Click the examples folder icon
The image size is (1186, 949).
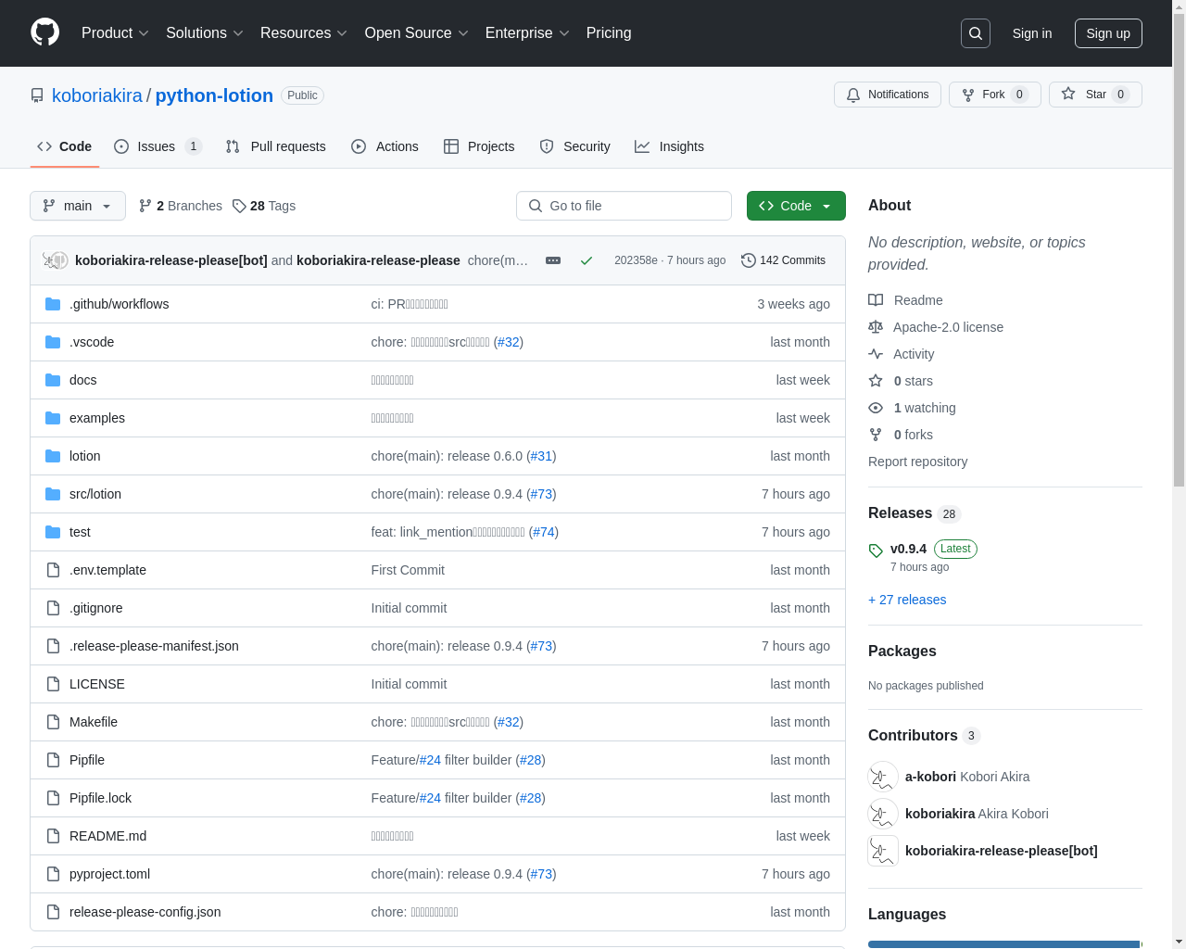pyautogui.click(x=53, y=418)
